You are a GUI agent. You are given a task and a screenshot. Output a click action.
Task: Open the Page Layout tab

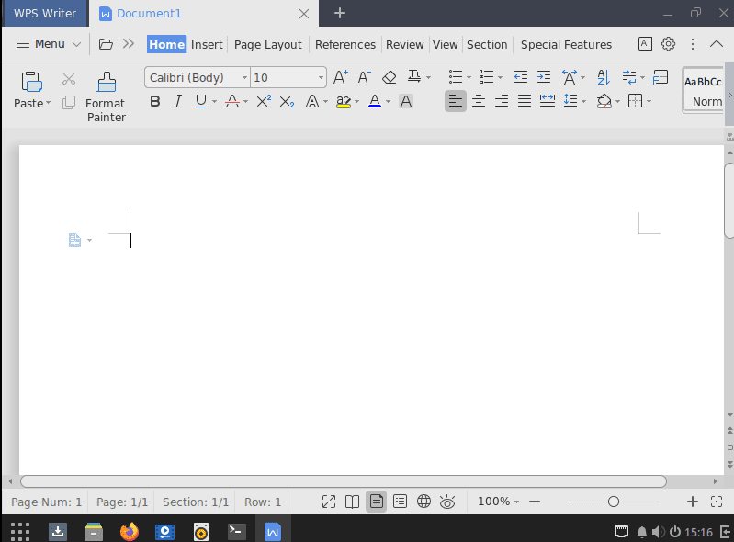tap(267, 44)
